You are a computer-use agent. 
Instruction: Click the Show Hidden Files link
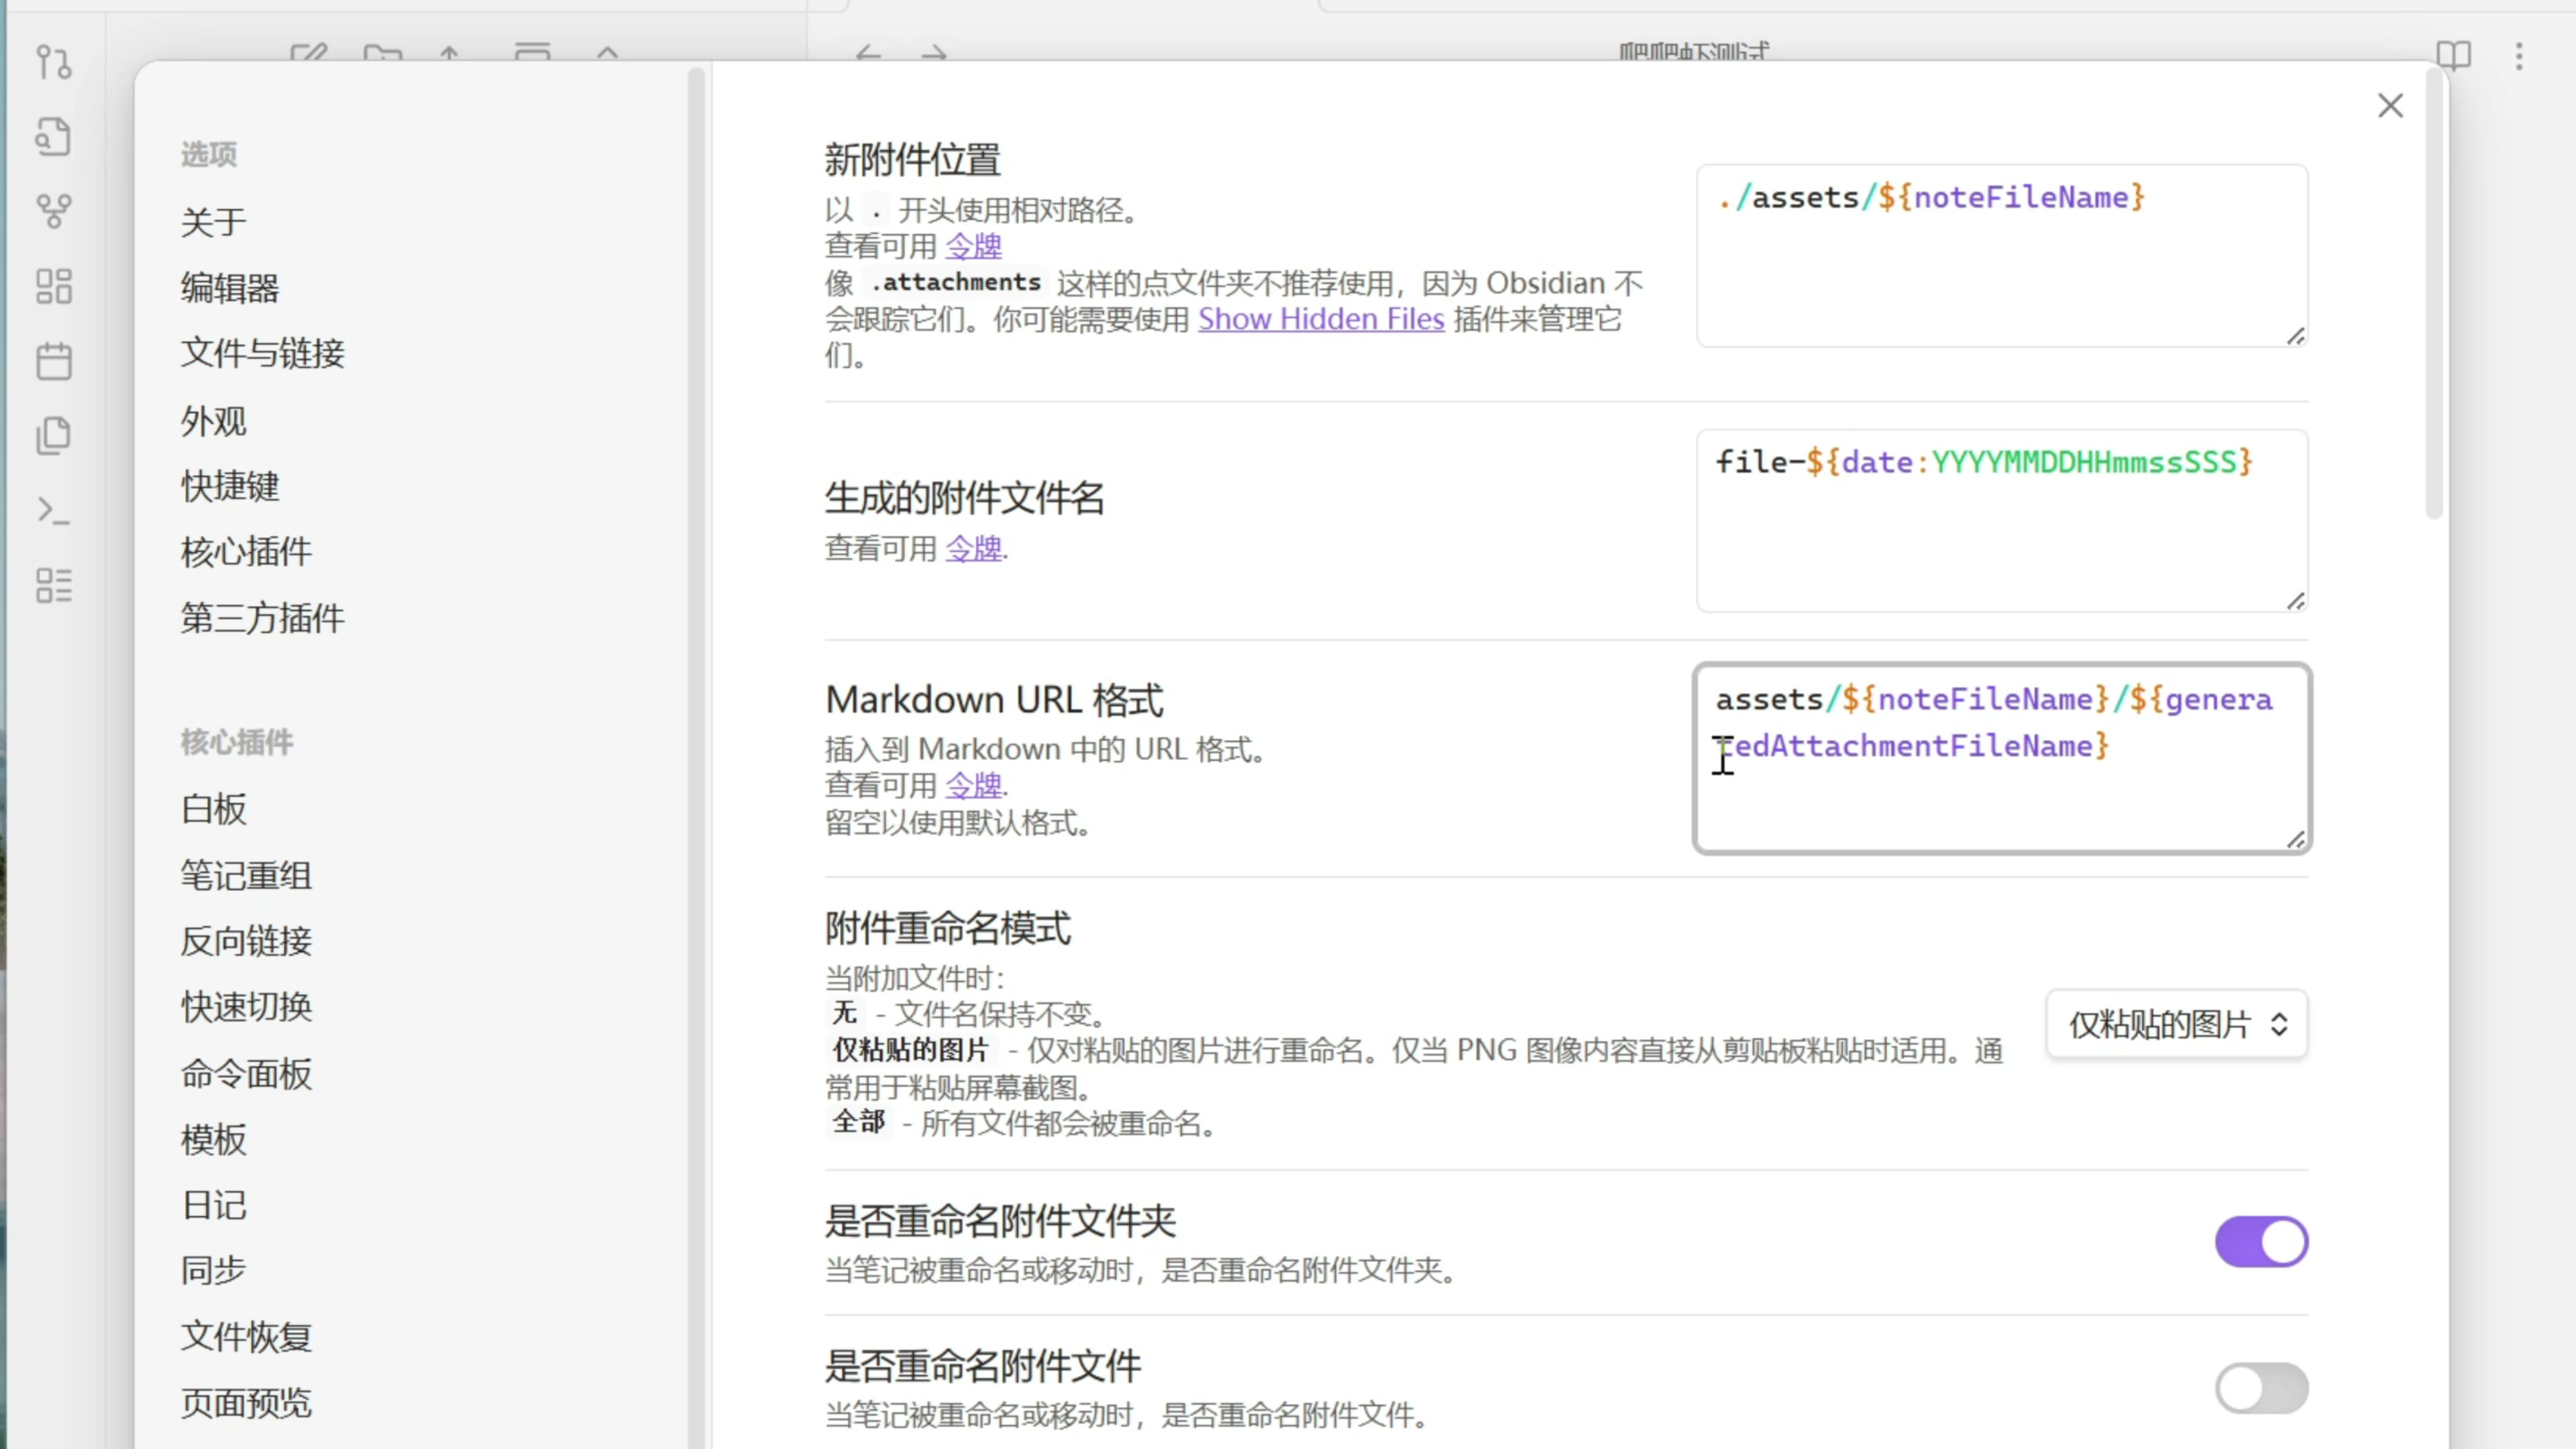[x=1321, y=319]
